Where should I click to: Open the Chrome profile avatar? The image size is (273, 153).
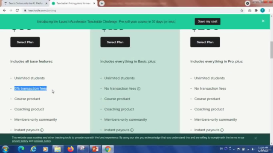pyautogui.click(x=263, y=10)
